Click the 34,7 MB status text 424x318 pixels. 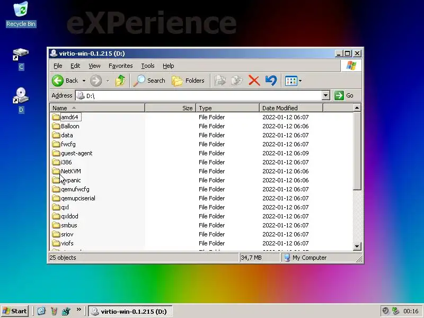coord(251,258)
